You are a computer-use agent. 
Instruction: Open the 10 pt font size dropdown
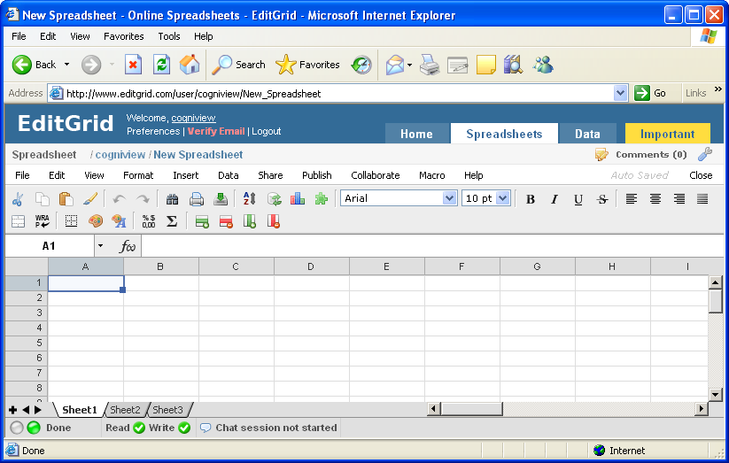point(503,198)
